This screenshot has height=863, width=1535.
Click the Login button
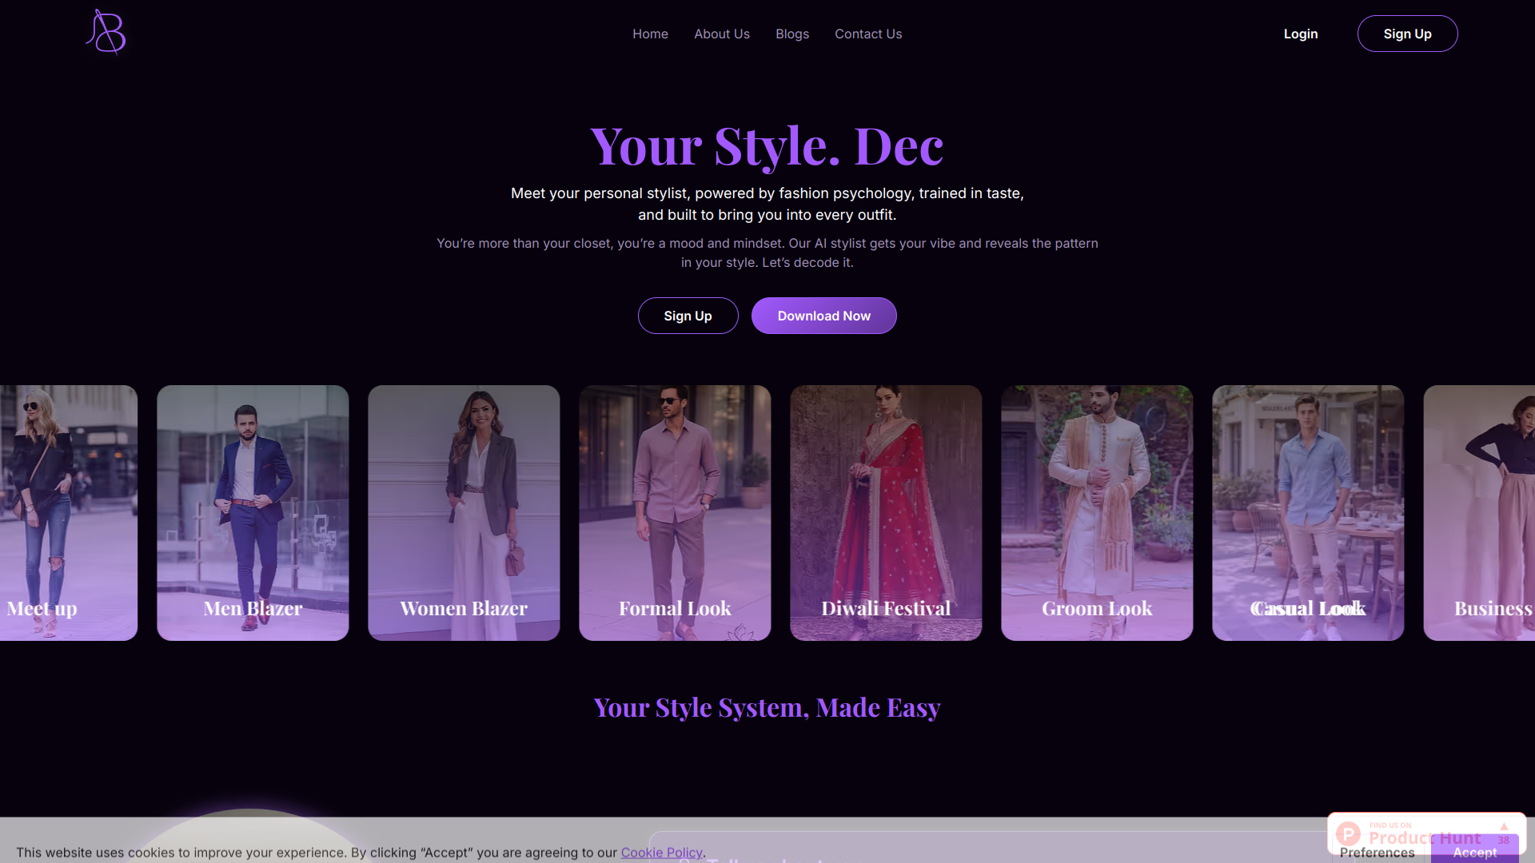tap(1300, 34)
